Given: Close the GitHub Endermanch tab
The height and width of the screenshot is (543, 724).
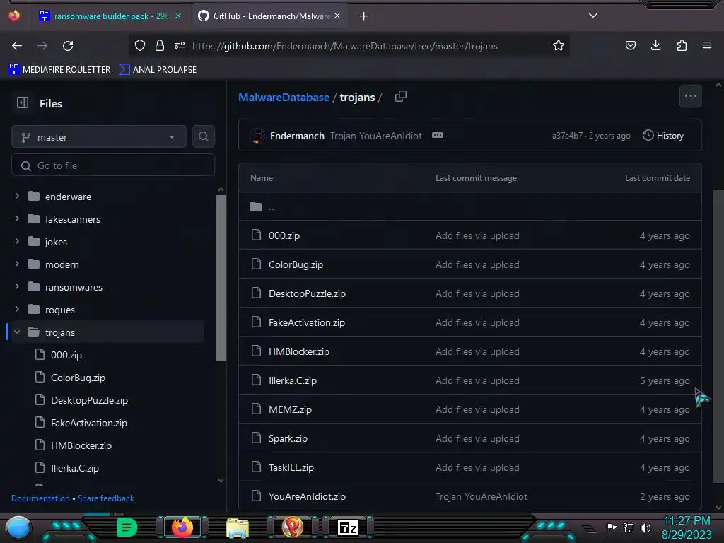Looking at the screenshot, I should (337, 16).
